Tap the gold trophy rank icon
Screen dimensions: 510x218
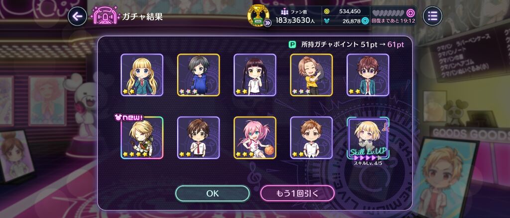tap(258, 15)
